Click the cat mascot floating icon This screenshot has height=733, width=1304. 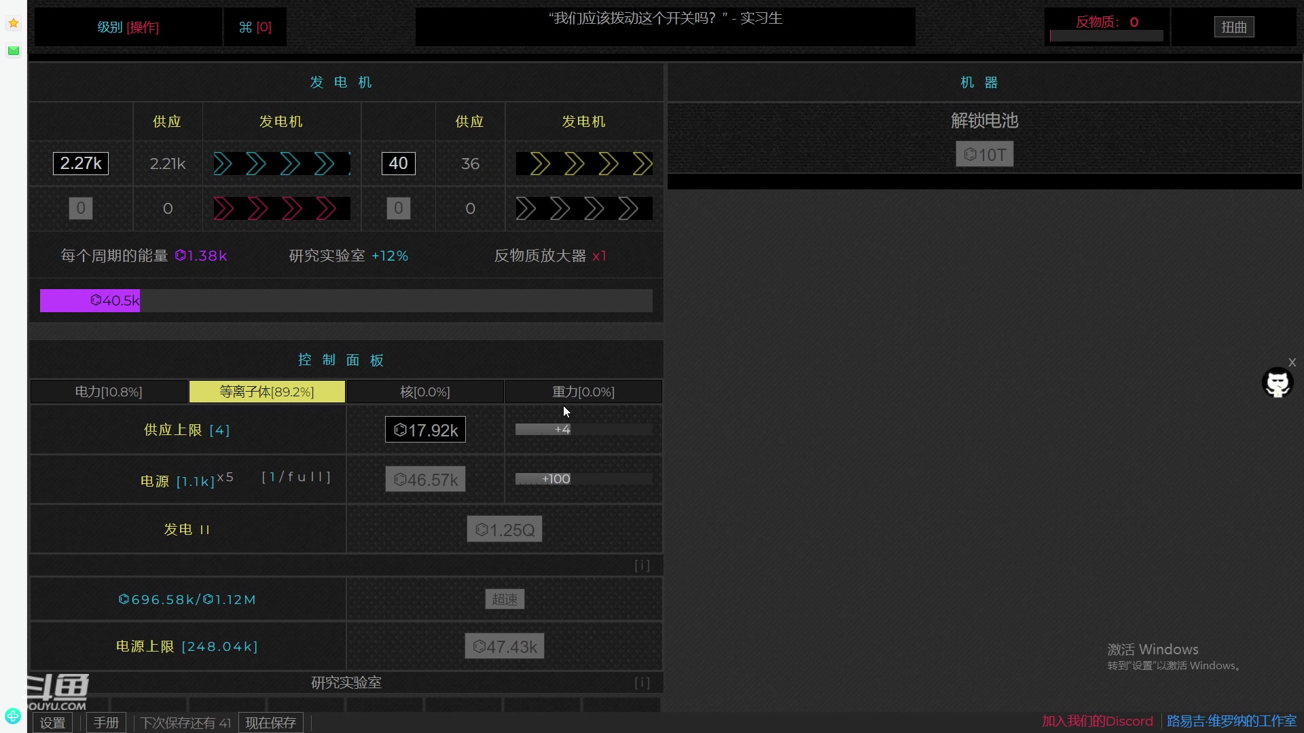tap(1278, 383)
